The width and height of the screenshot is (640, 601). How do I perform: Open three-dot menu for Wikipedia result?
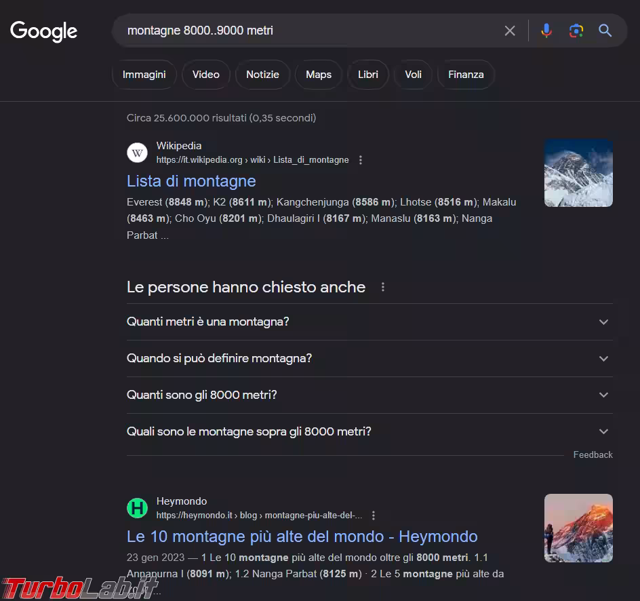tap(361, 160)
